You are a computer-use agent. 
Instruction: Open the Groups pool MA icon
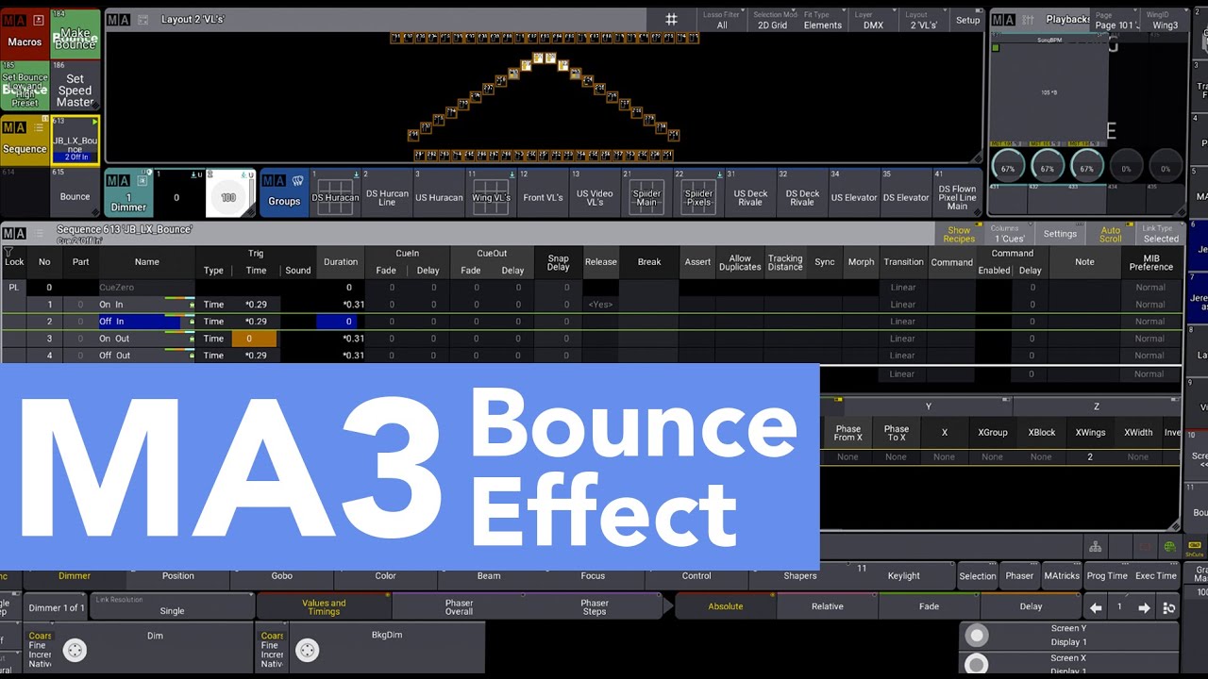coord(275,180)
